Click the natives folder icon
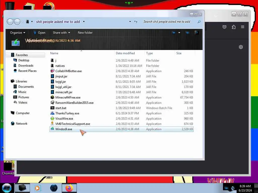The image size is (258, 193). tap(52, 66)
